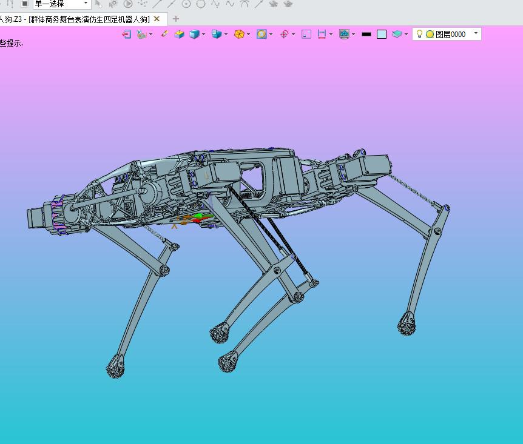Expand arrow beside blue box orientation icon
The height and width of the screenshot is (444, 523).
click(226, 35)
